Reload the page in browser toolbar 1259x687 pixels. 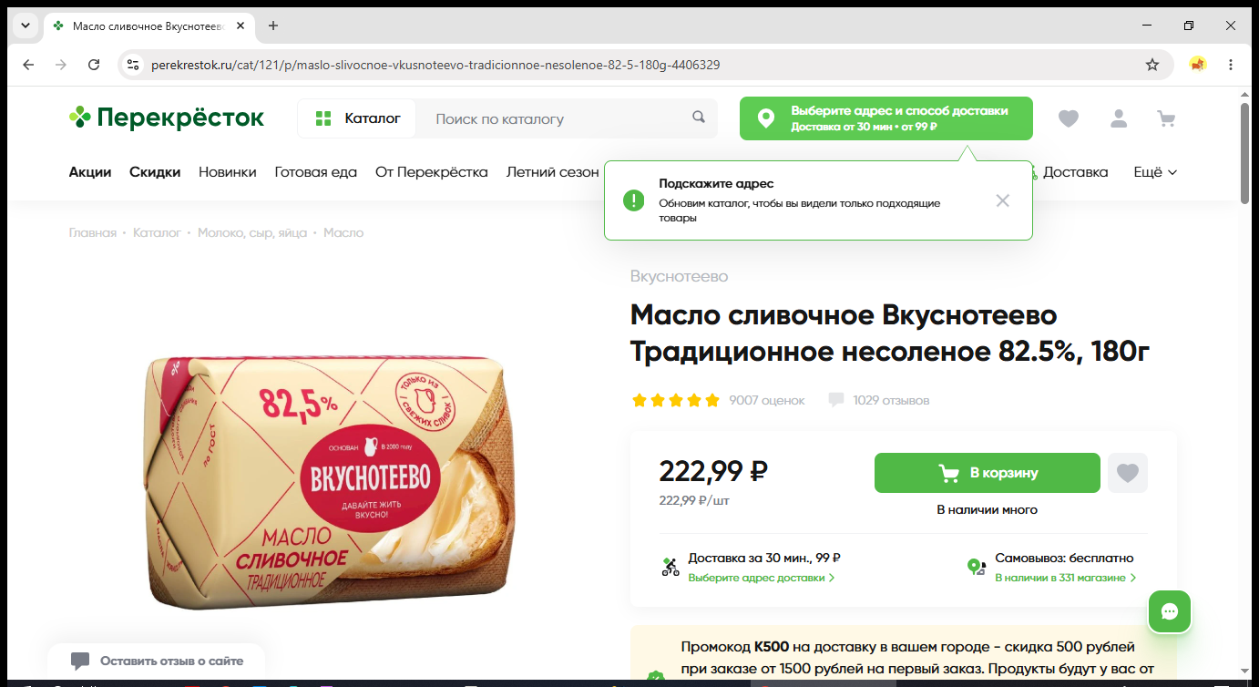[94, 65]
